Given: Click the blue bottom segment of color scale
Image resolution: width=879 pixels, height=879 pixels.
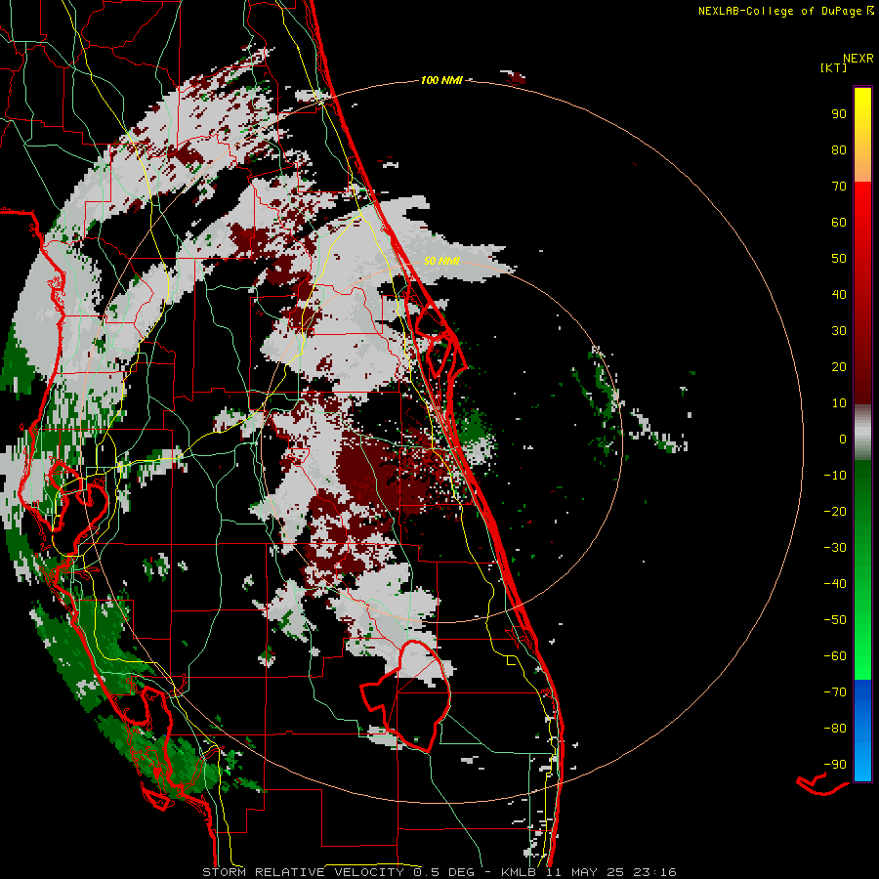Looking at the screenshot, I should (862, 731).
